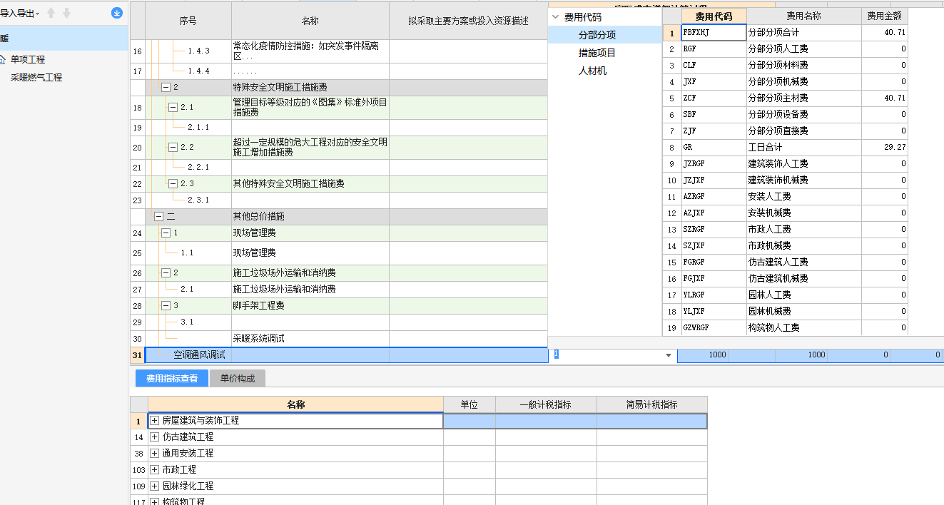Click row 25 现场管理费 name cell
Screen dimensions: 944x505
[310, 253]
